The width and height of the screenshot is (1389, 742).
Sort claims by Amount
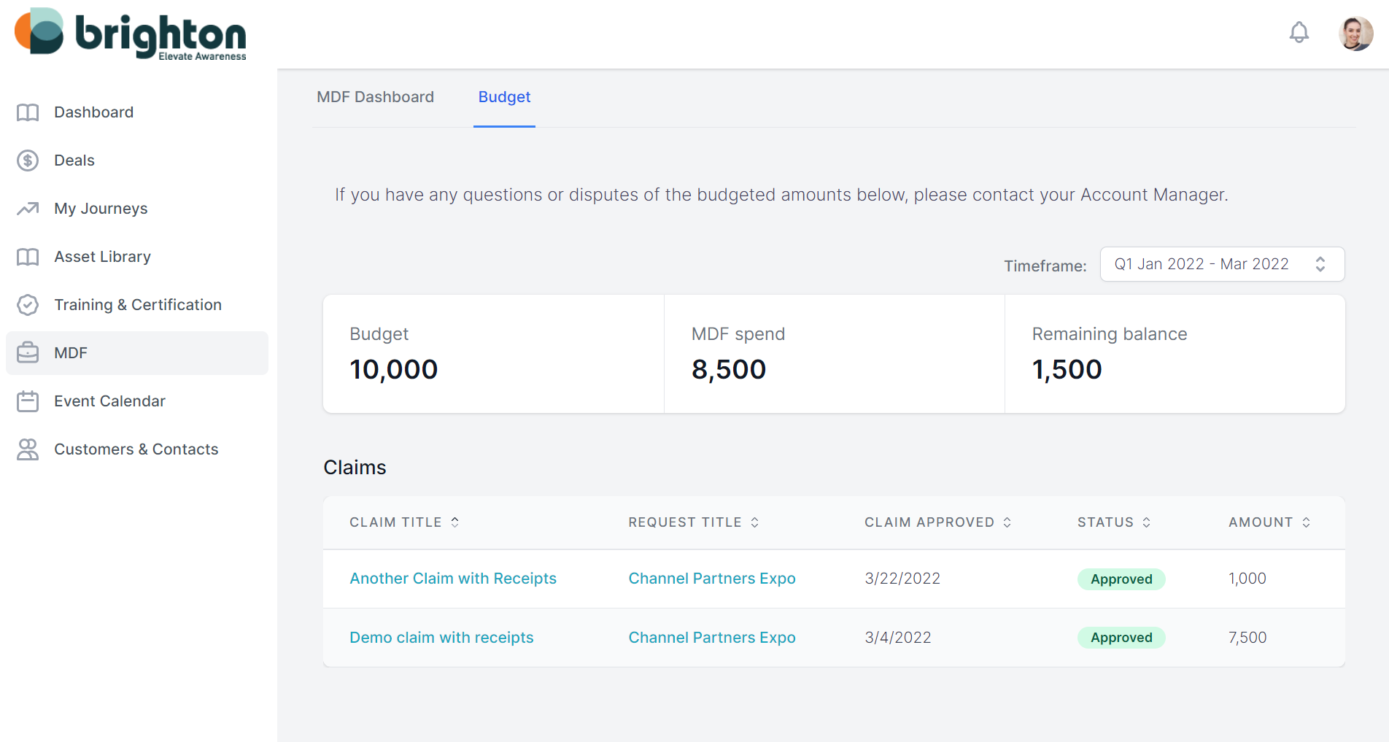coord(1305,522)
